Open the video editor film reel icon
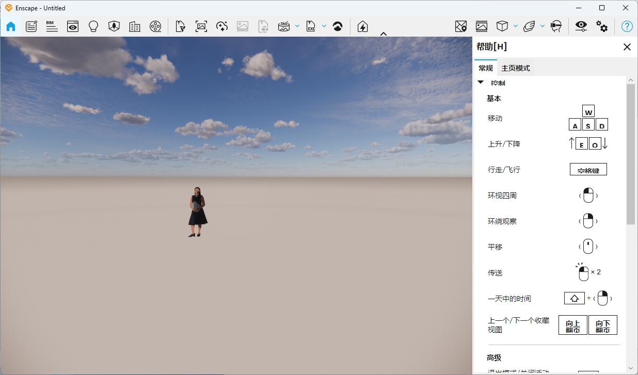 (x=155, y=26)
